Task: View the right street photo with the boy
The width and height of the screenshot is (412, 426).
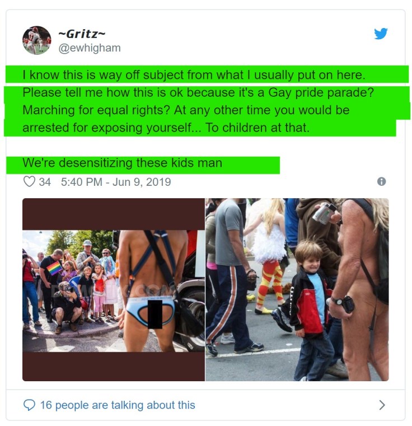Action: (297, 289)
